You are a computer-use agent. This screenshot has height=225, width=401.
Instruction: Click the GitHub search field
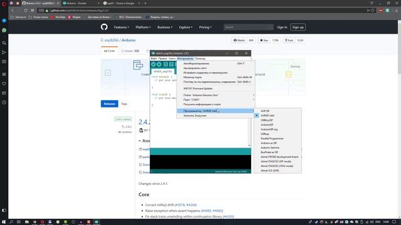point(248,27)
